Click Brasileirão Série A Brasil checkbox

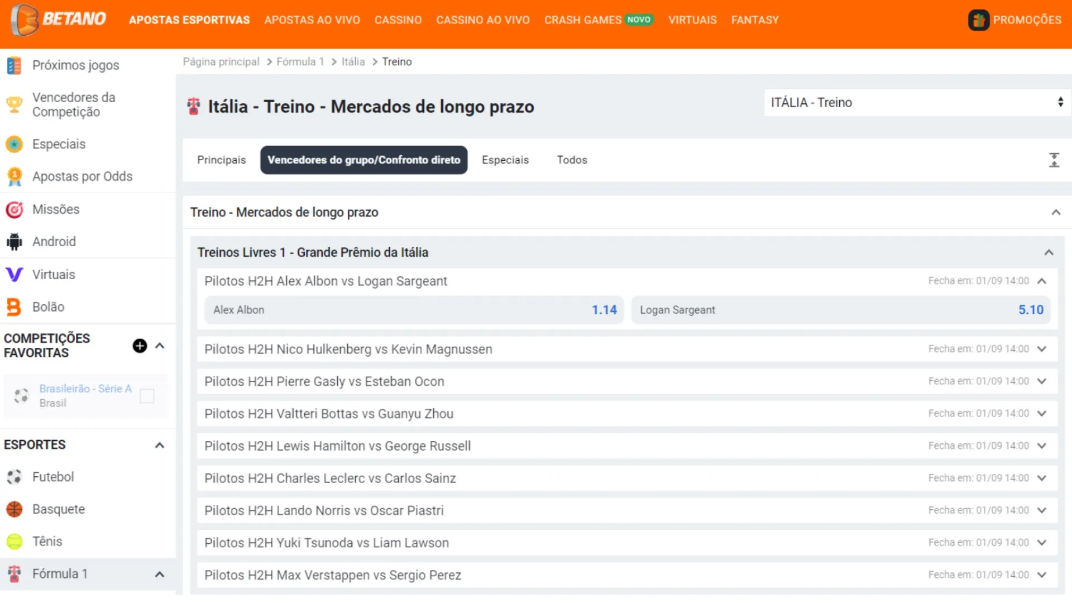146,395
